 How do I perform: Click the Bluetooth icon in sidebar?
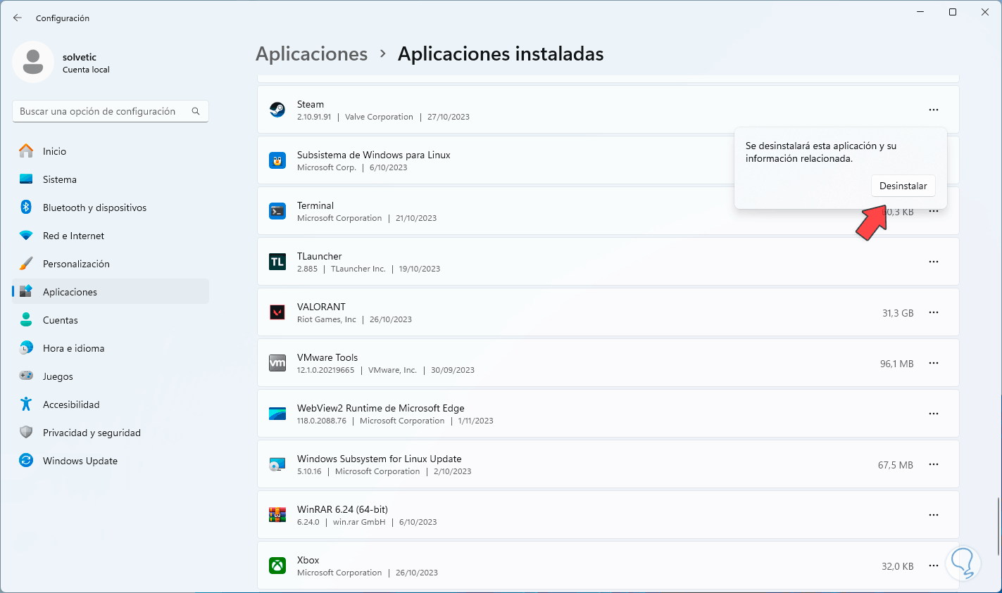click(26, 208)
